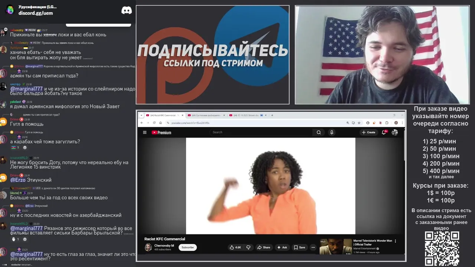Viewport: 475px width, 267px height.
Task: Click the Discord logo in overlay header
Action: click(x=127, y=10)
